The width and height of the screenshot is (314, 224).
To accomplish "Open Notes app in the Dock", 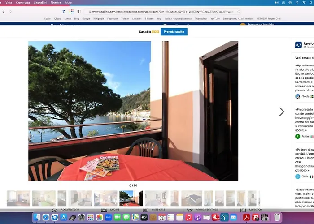I will pyautogui.click(x=180, y=217).
